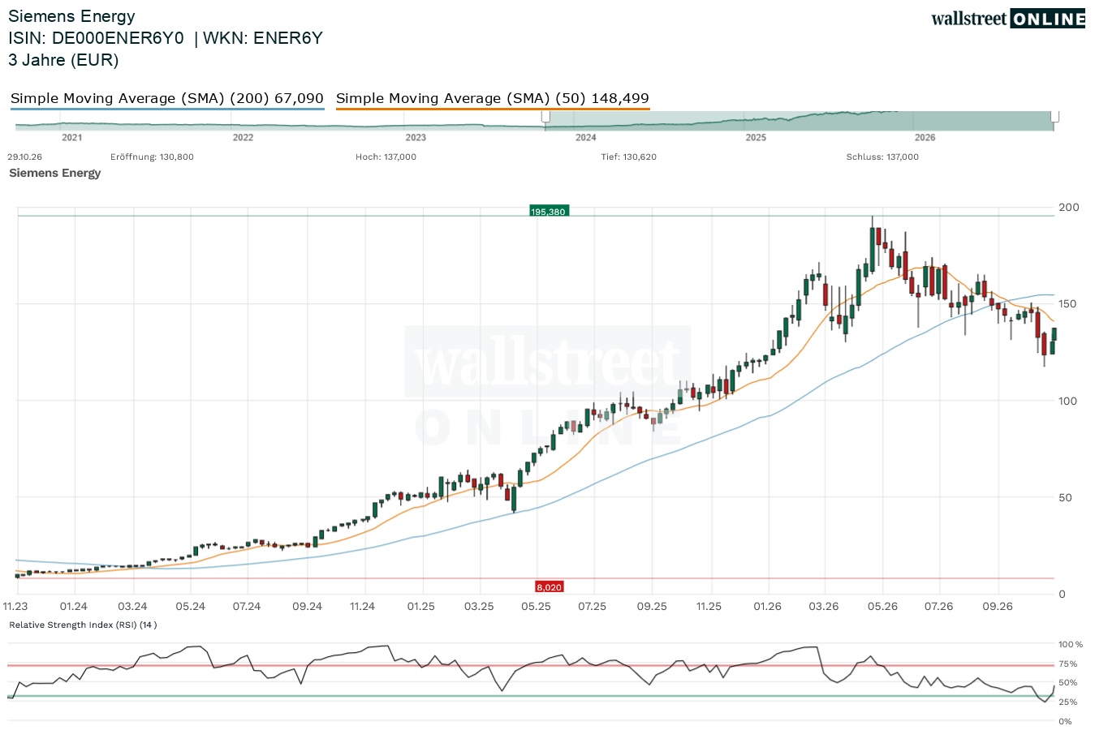The width and height of the screenshot is (1095, 743).
Task: Click the 75% label on the RSI axis
Action: [1068, 664]
